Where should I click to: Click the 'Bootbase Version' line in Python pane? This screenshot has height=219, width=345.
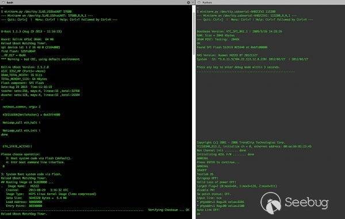[239, 32]
